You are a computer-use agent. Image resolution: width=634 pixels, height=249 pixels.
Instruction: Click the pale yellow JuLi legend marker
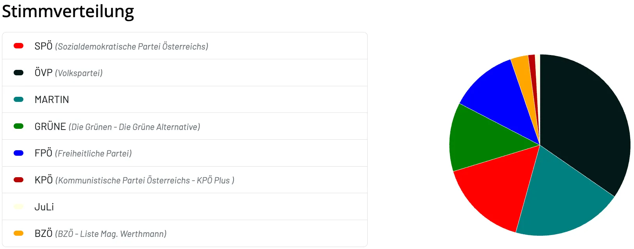coord(18,206)
